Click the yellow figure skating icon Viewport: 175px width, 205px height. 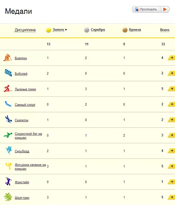(x=9, y=166)
